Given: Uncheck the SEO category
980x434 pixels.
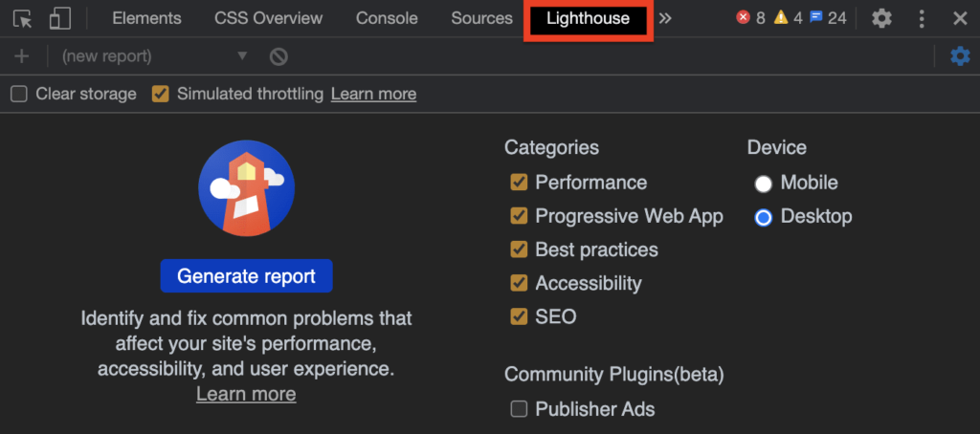Looking at the screenshot, I should [519, 316].
